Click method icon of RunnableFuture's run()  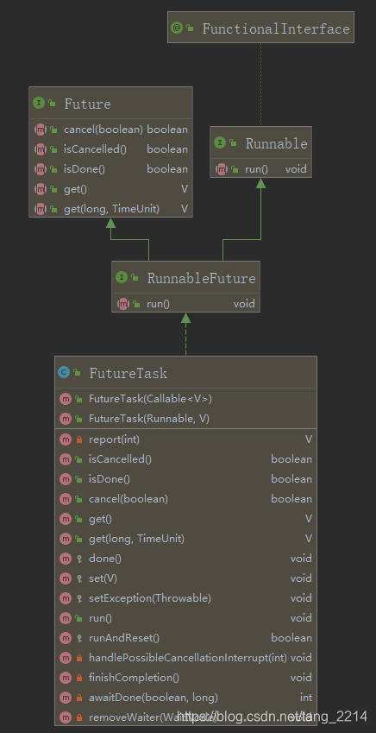(x=123, y=304)
